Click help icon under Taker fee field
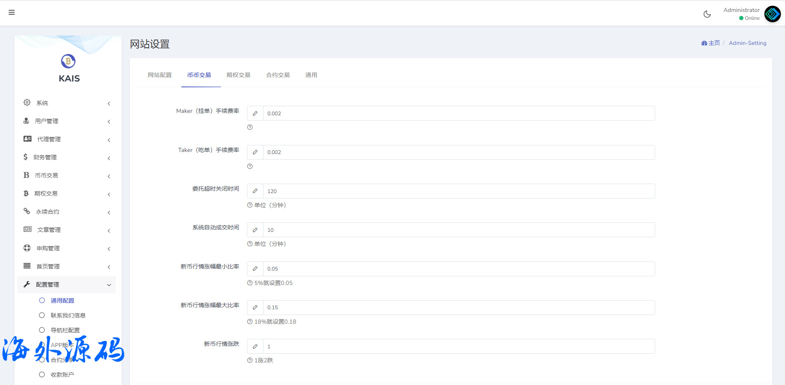Viewport: 785px width, 385px height. point(250,166)
